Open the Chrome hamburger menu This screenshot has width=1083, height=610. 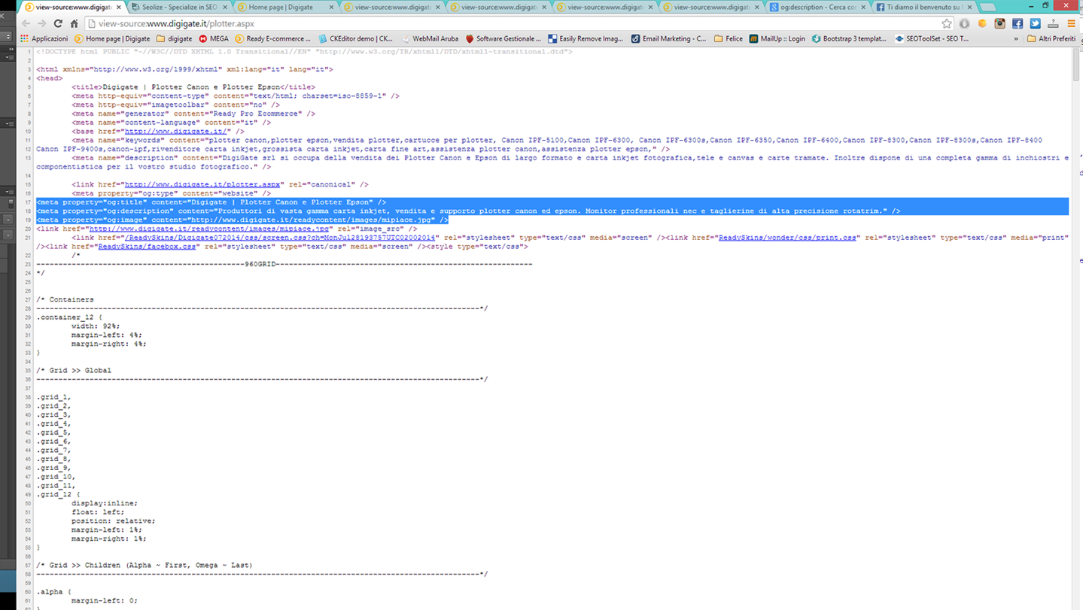1071,23
